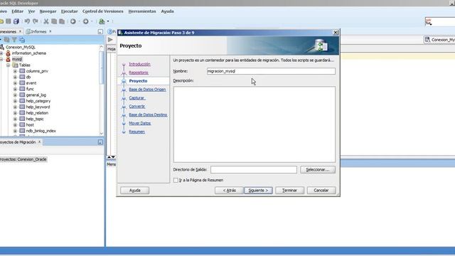Click the Conexion_MySQL connection icon in tree
The image size is (455, 256).
1,47
